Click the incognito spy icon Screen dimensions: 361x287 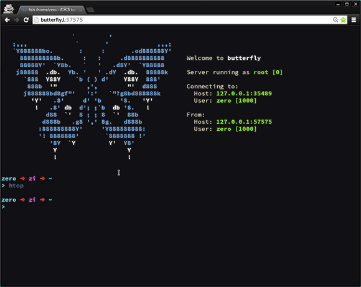9,9
